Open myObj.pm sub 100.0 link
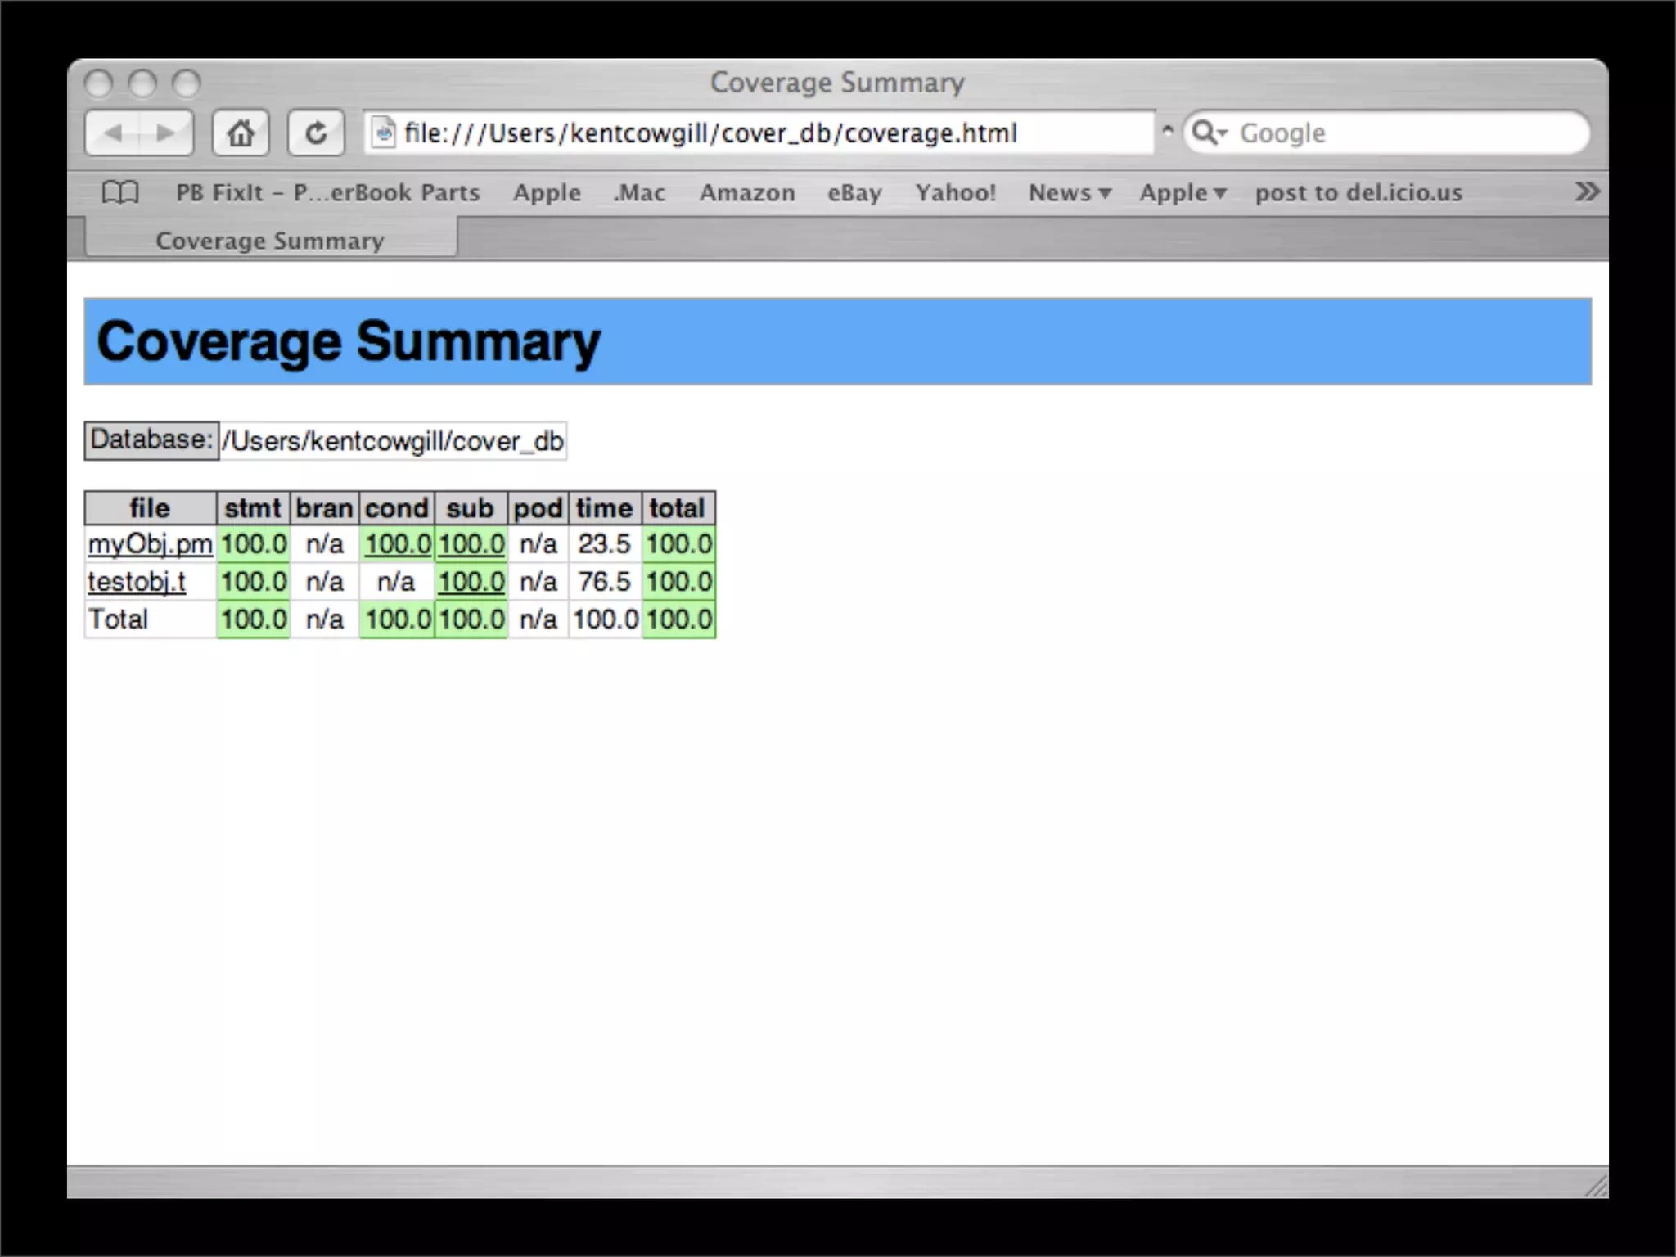The image size is (1676, 1257). point(471,544)
